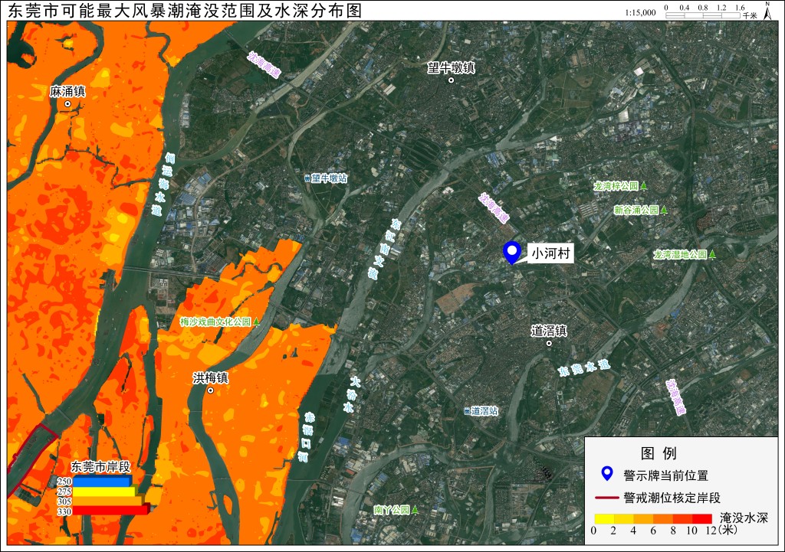Click the map scale bar
This screenshot has width=785, height=552.
[x=702, y=15]
